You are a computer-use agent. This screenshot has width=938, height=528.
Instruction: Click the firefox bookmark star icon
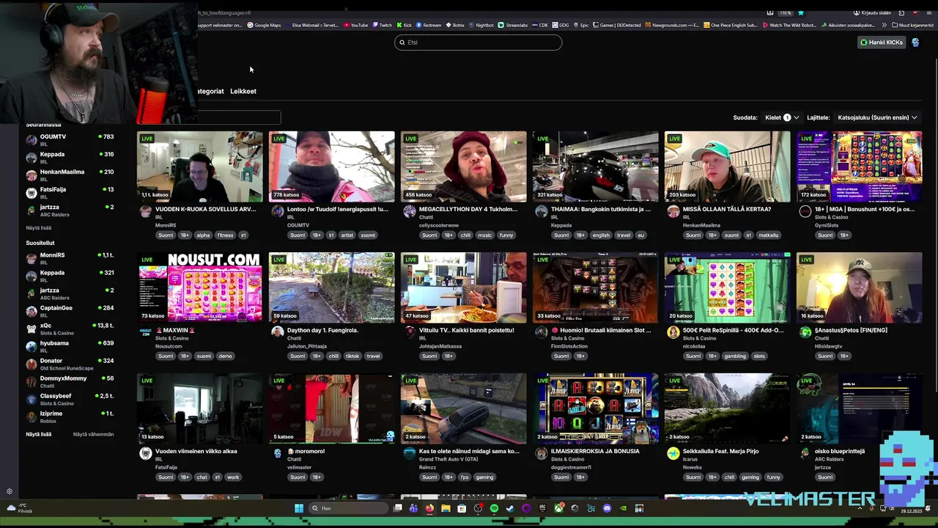pos(801,12)
